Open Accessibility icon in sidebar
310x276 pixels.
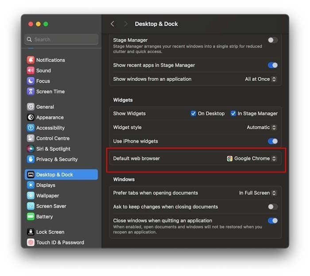[x=31, y=128]
